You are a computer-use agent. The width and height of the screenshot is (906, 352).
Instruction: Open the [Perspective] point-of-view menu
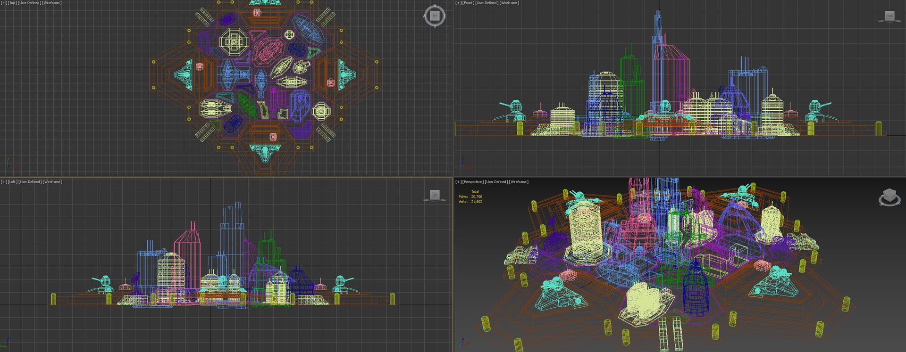[x=473, y=182]
